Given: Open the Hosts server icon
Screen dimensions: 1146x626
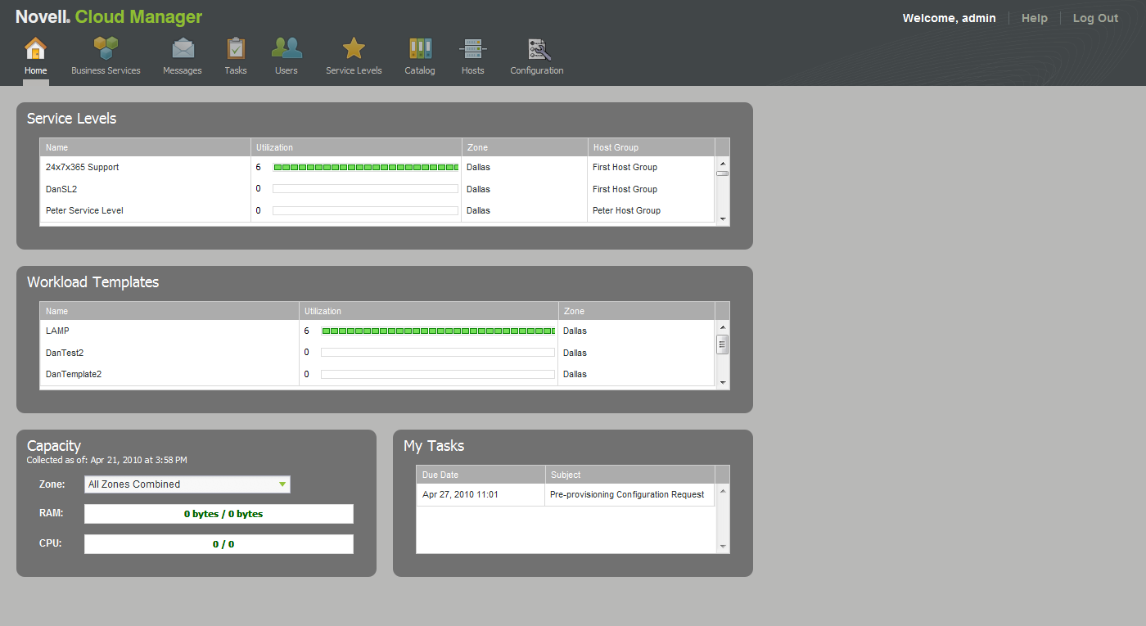Looking at the screenshot, I should (x=473, y=48).
